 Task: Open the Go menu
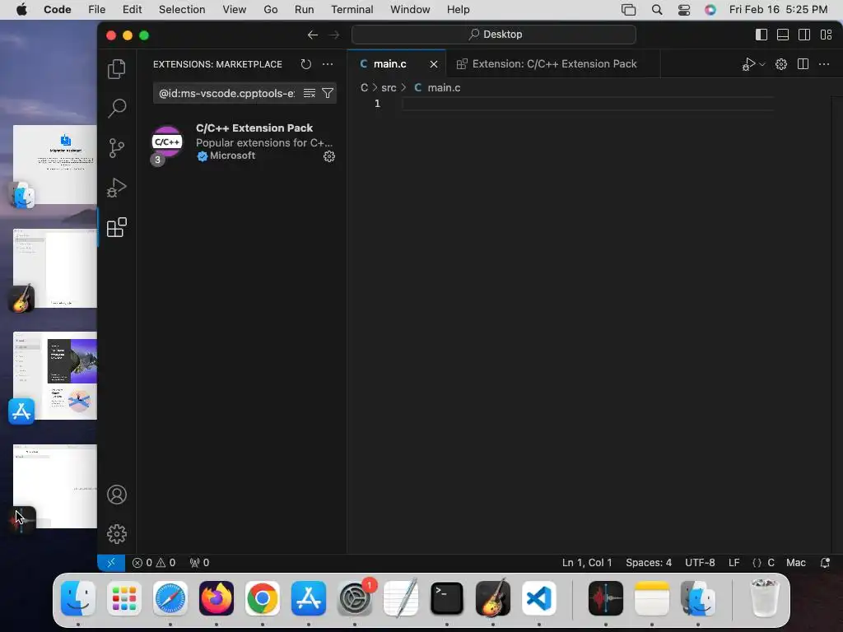[270, 10]
